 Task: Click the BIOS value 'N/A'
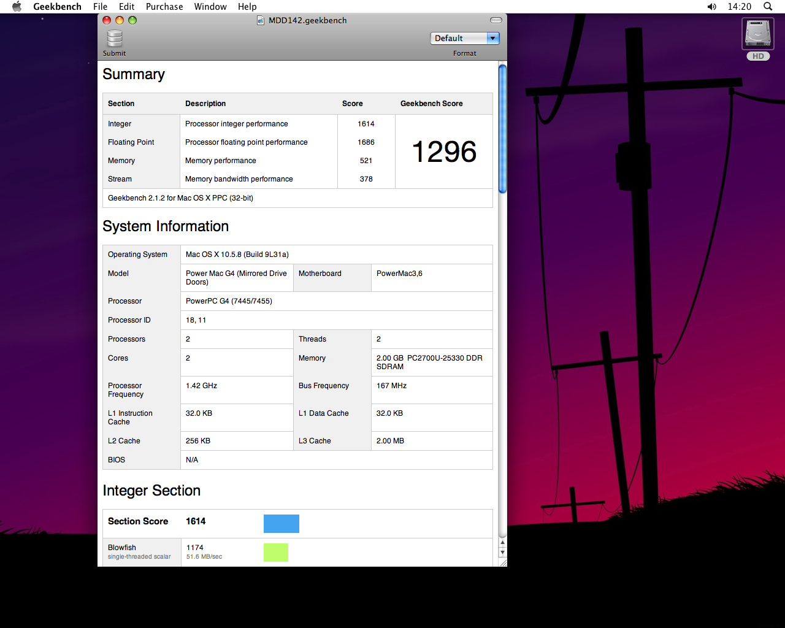192,460
